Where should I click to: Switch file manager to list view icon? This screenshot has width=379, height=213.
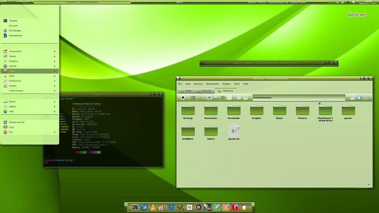point(193,97)
